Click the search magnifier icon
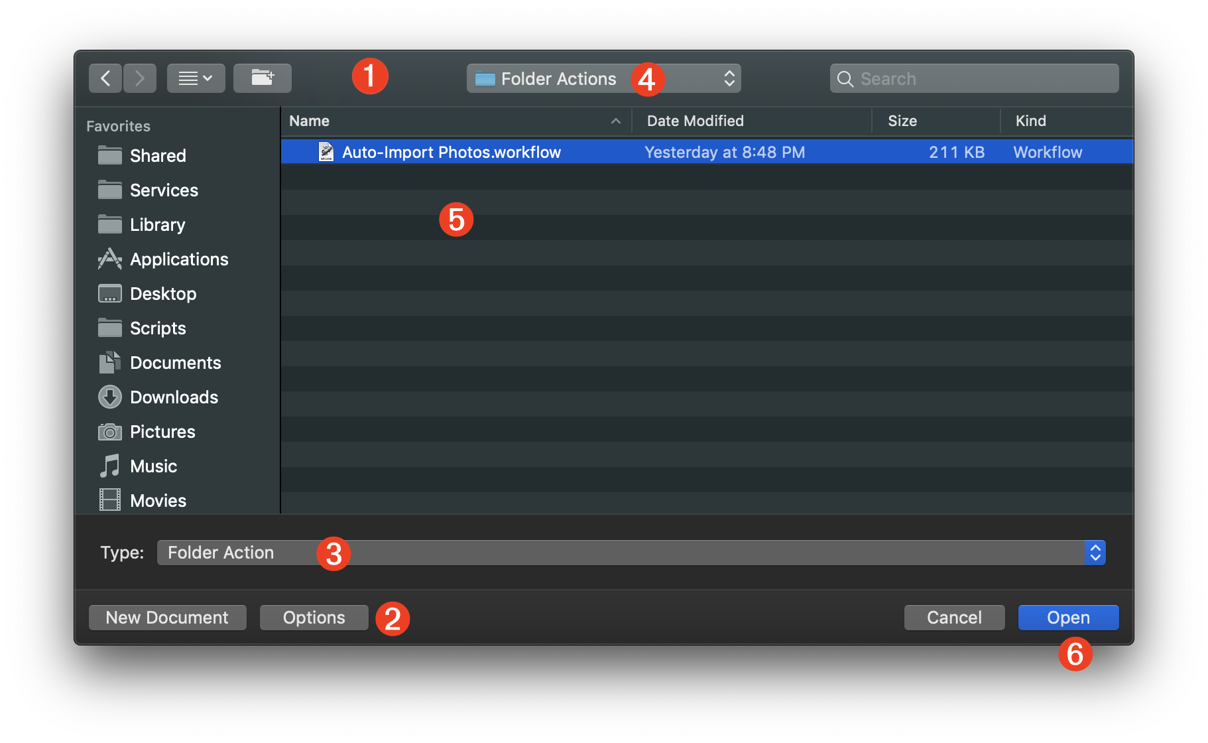The width and height of the screenshot is (1208, 743). click(845, 78)
